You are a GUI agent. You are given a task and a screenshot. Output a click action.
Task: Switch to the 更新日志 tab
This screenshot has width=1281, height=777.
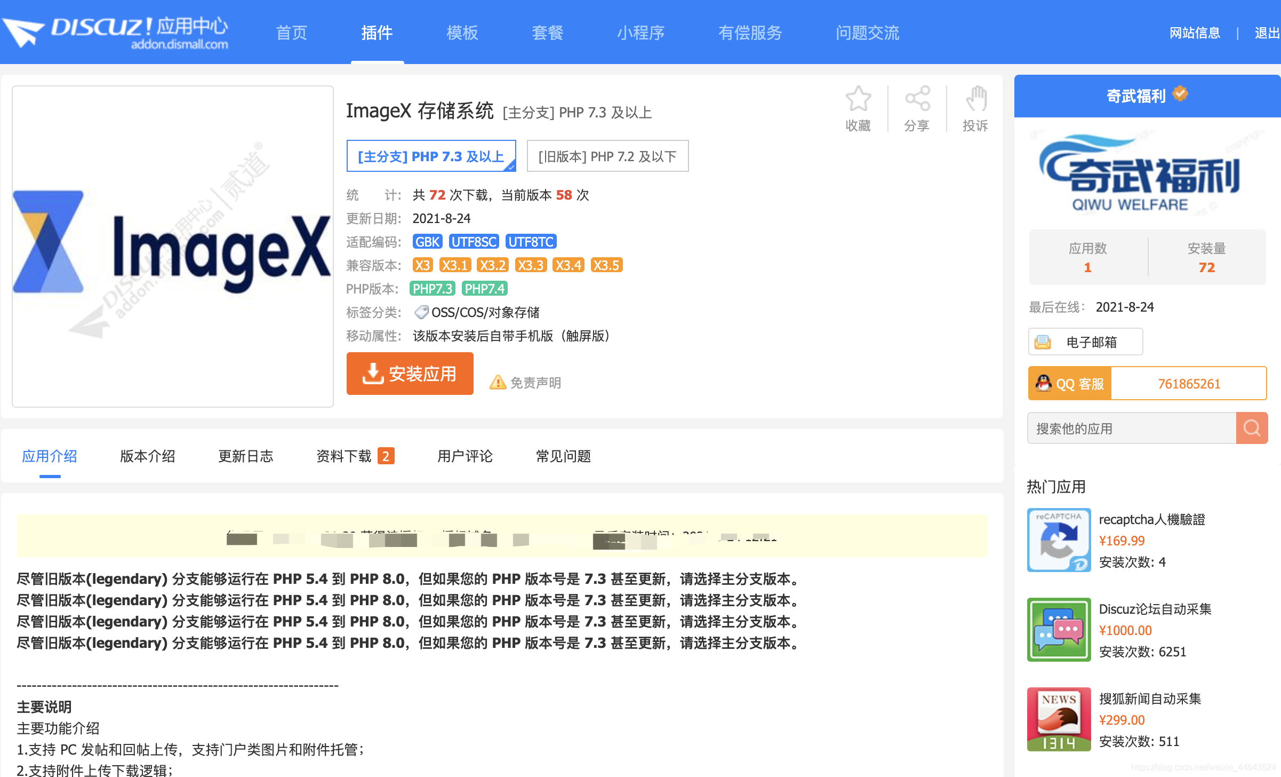click(x=245, y=456)
